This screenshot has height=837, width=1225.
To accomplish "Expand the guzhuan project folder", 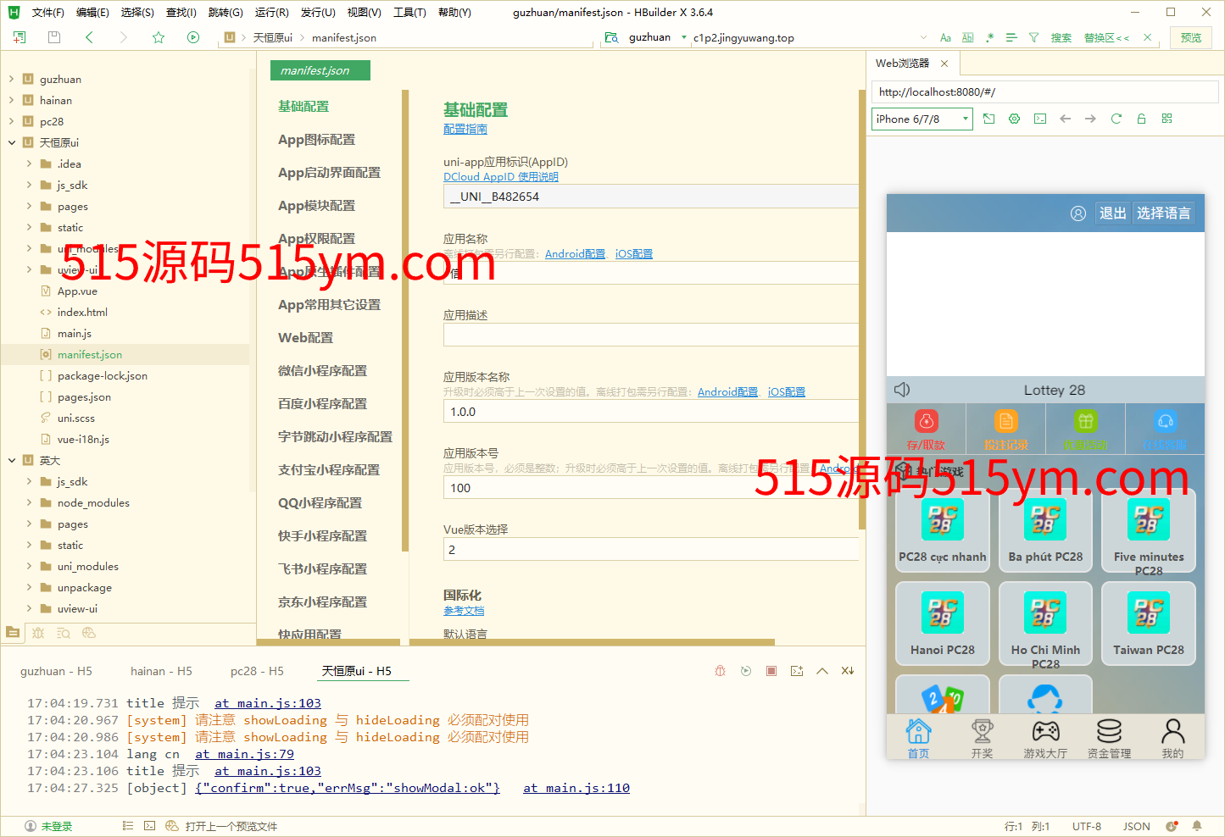I will point(12,79).
